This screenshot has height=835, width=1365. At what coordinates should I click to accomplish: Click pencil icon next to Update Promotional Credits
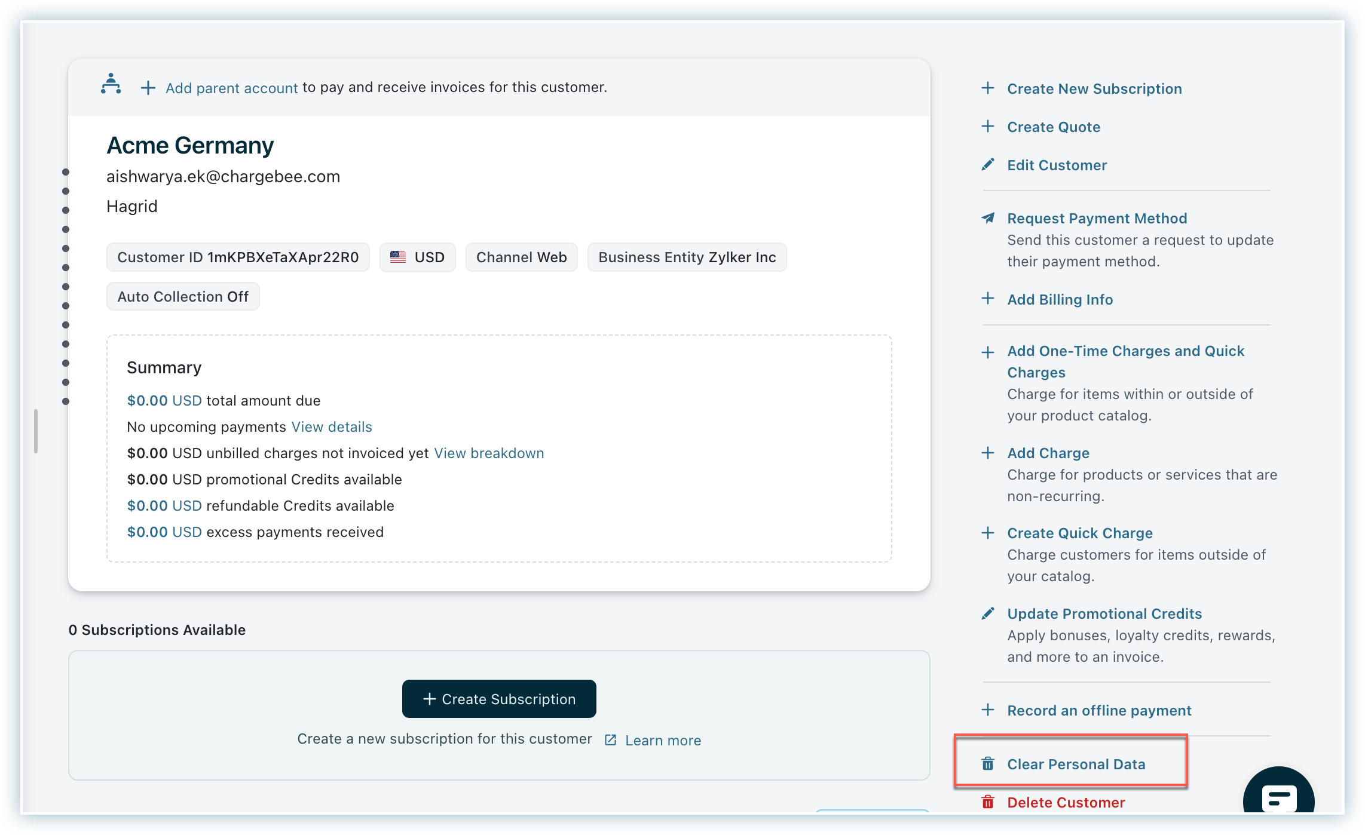point(988,613)
